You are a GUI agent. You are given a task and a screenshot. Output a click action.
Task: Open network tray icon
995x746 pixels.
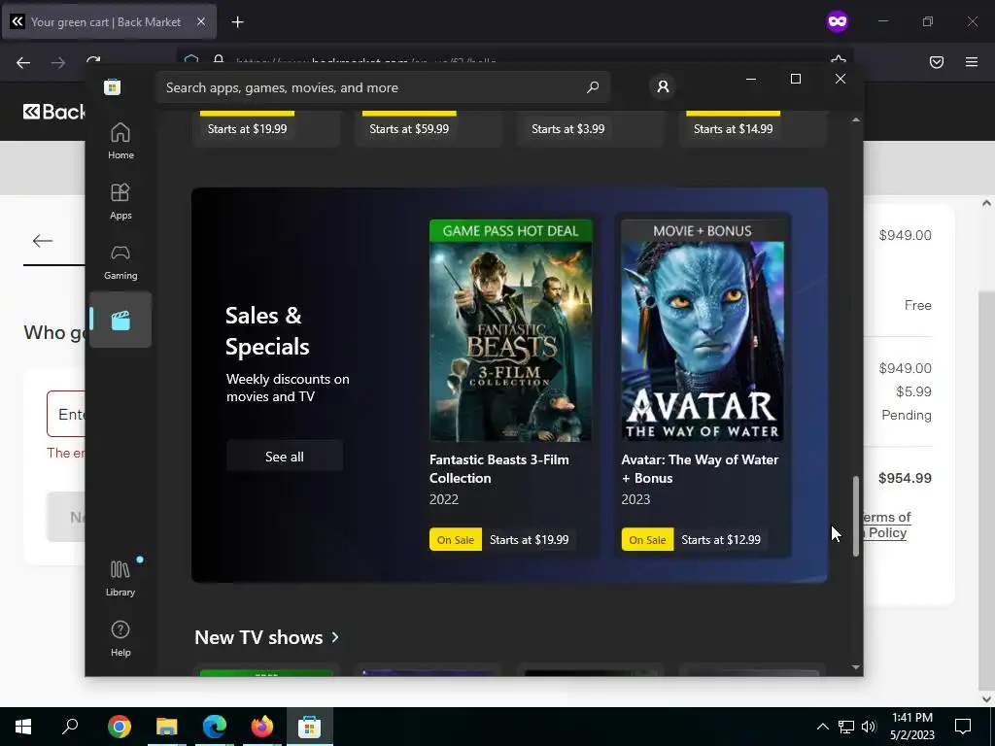846,727
